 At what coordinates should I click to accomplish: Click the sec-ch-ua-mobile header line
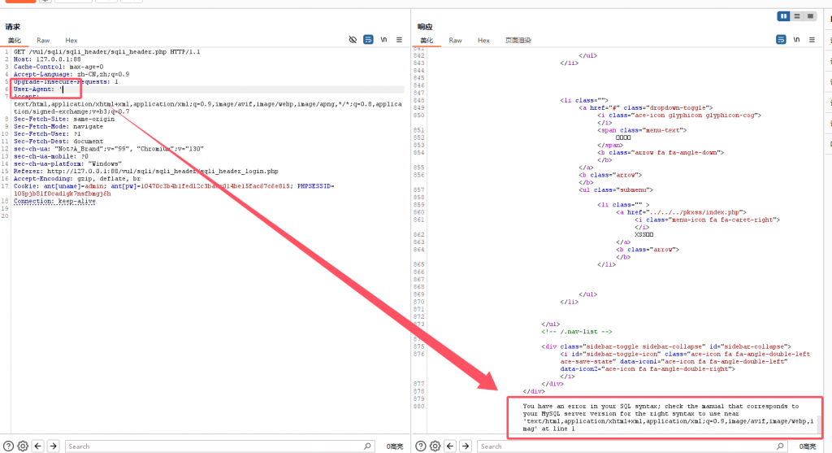pyautogui.click(x=51, y=156)
